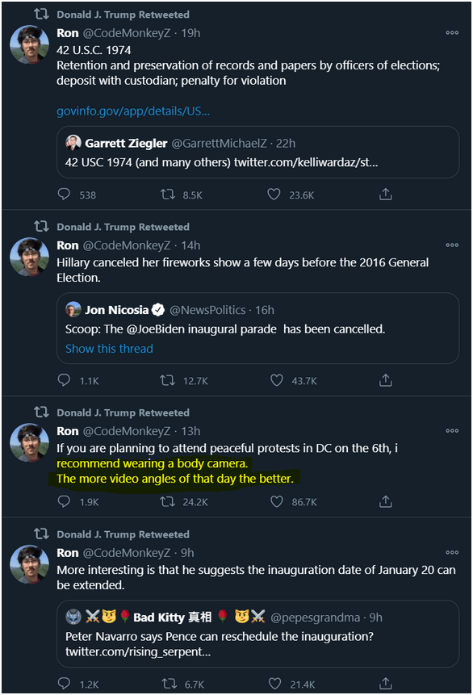Like the Hillary fireworks tweet with 43.7K likes
This screenshot has width=473, height=695.
point(277,380)
